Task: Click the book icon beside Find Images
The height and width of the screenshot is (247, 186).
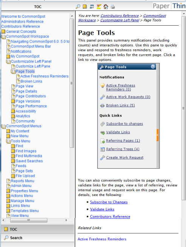Action: point(13,151)
